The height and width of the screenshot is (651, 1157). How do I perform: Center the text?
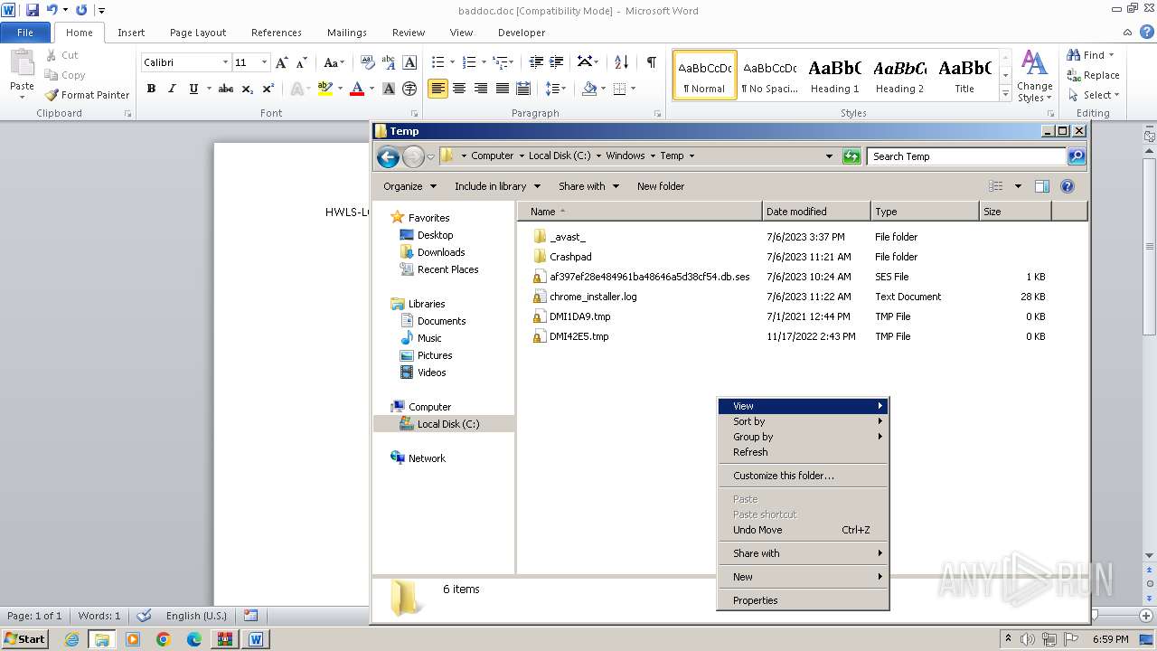pyautogui.click(x=459, y=89)
